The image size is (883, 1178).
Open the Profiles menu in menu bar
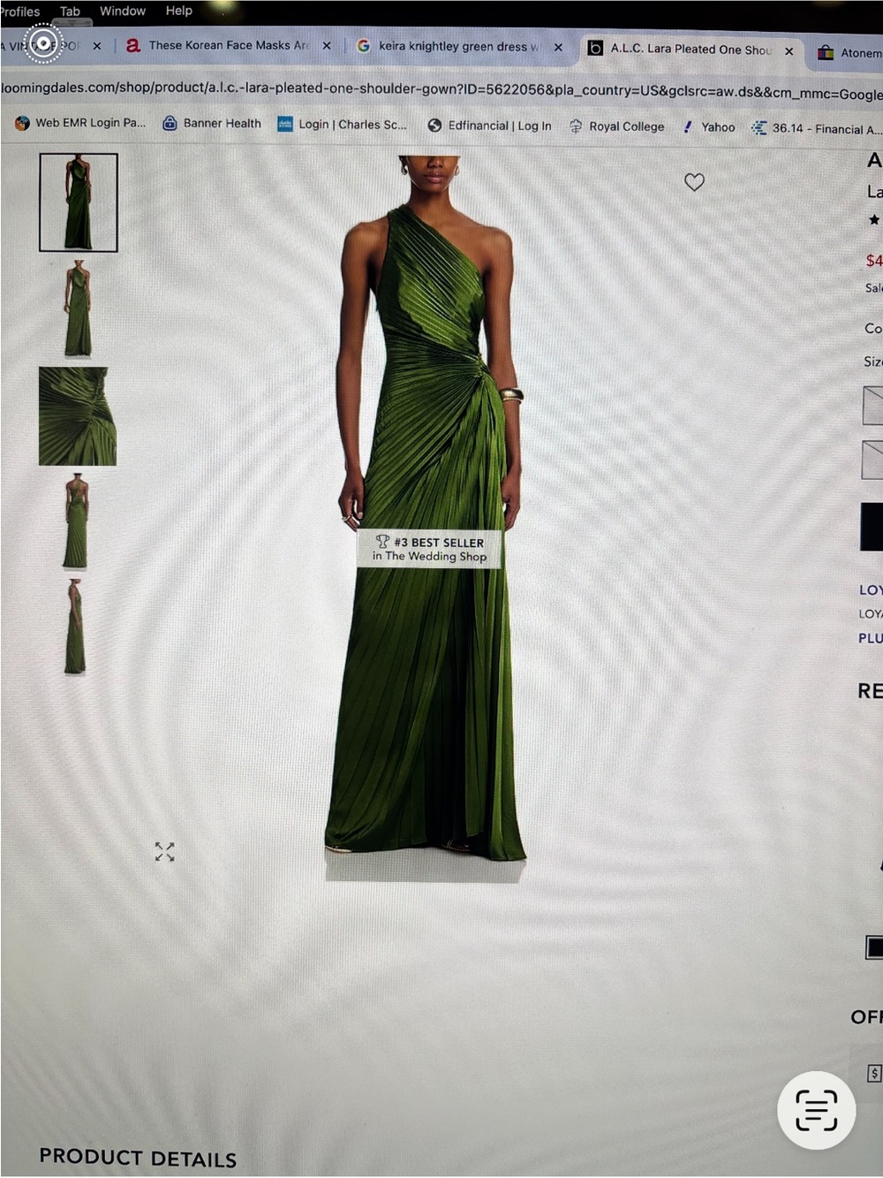click(20, 11)
